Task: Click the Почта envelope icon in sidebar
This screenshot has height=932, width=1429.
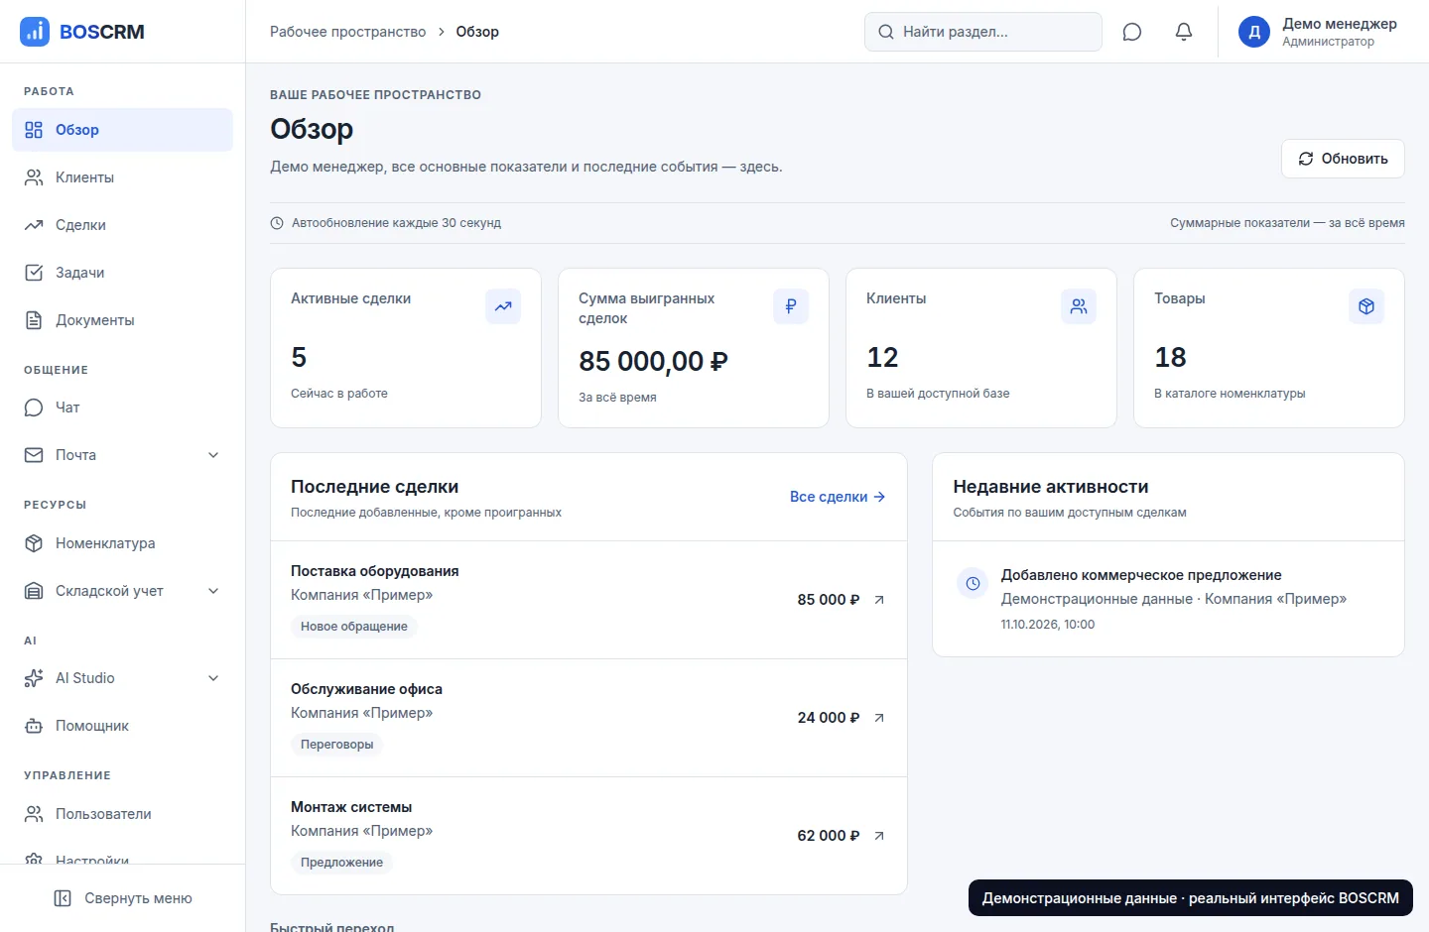Action: 34,455
